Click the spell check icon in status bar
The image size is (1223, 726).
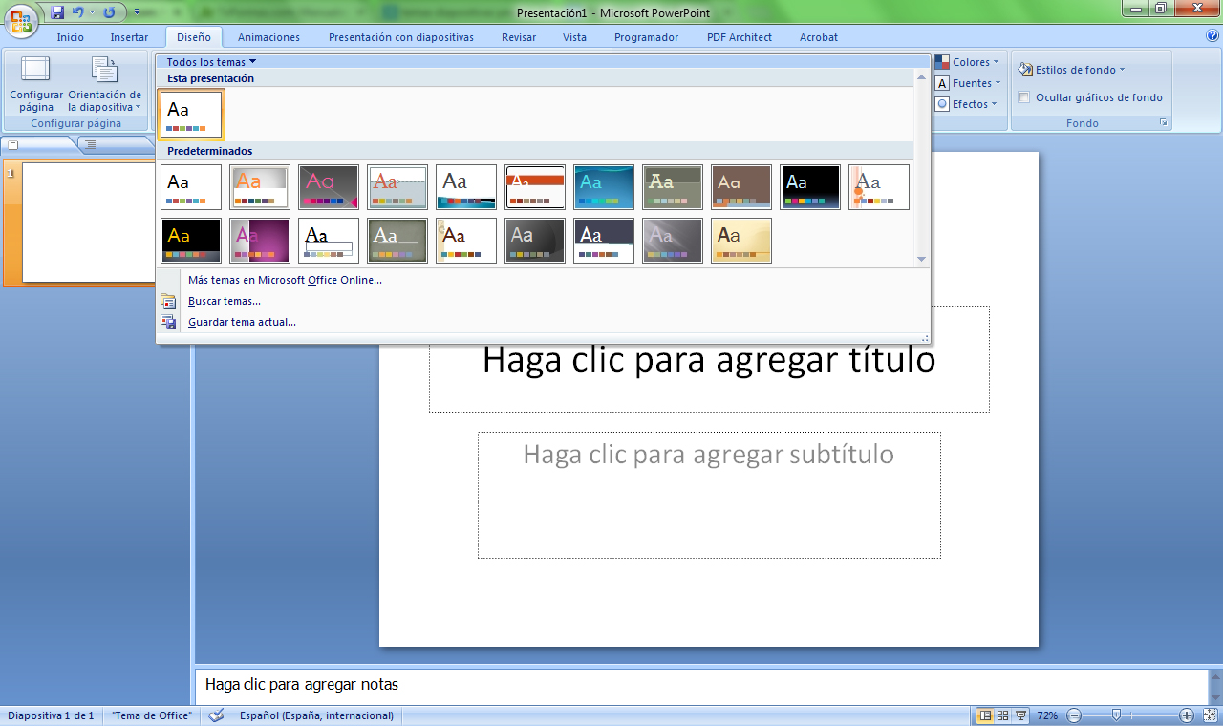(217, 715)
